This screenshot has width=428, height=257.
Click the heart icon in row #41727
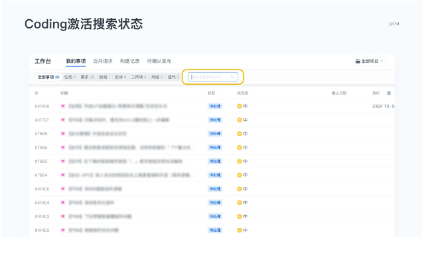(x=63, y=120)
